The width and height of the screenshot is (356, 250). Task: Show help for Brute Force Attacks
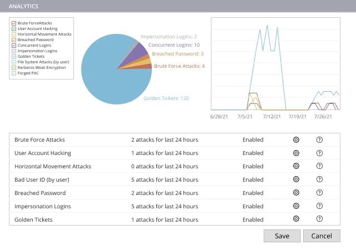click(319, 140)
